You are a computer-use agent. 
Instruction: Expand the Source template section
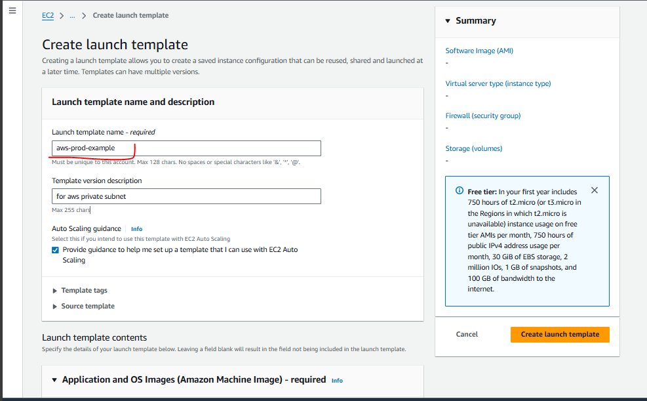pos(84,306)
